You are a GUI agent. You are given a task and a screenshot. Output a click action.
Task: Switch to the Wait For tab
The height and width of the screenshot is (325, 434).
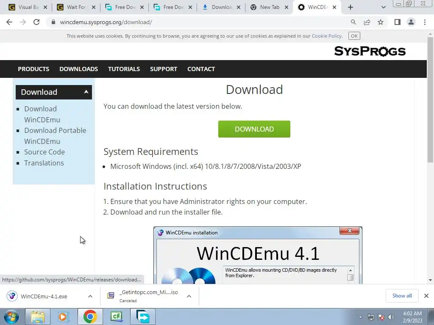coord(75,7)
